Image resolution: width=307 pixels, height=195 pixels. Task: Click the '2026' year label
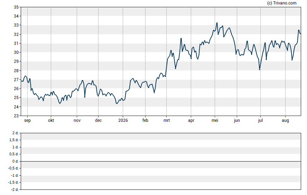(123, 120)
